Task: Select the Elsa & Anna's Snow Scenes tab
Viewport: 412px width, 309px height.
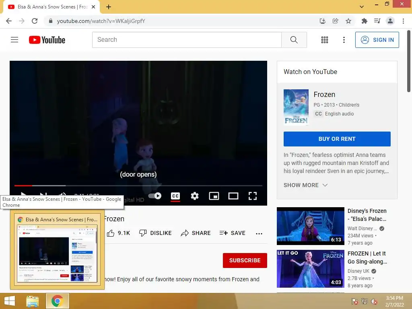Action: coord(51,7)
